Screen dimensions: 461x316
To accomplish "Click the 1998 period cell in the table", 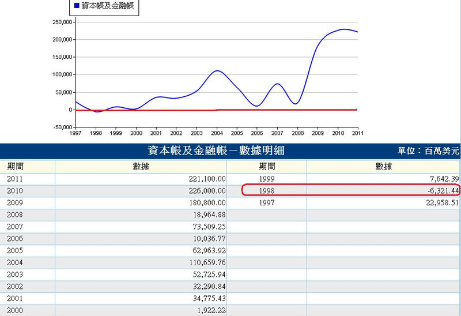I will (x=267, y=191).
